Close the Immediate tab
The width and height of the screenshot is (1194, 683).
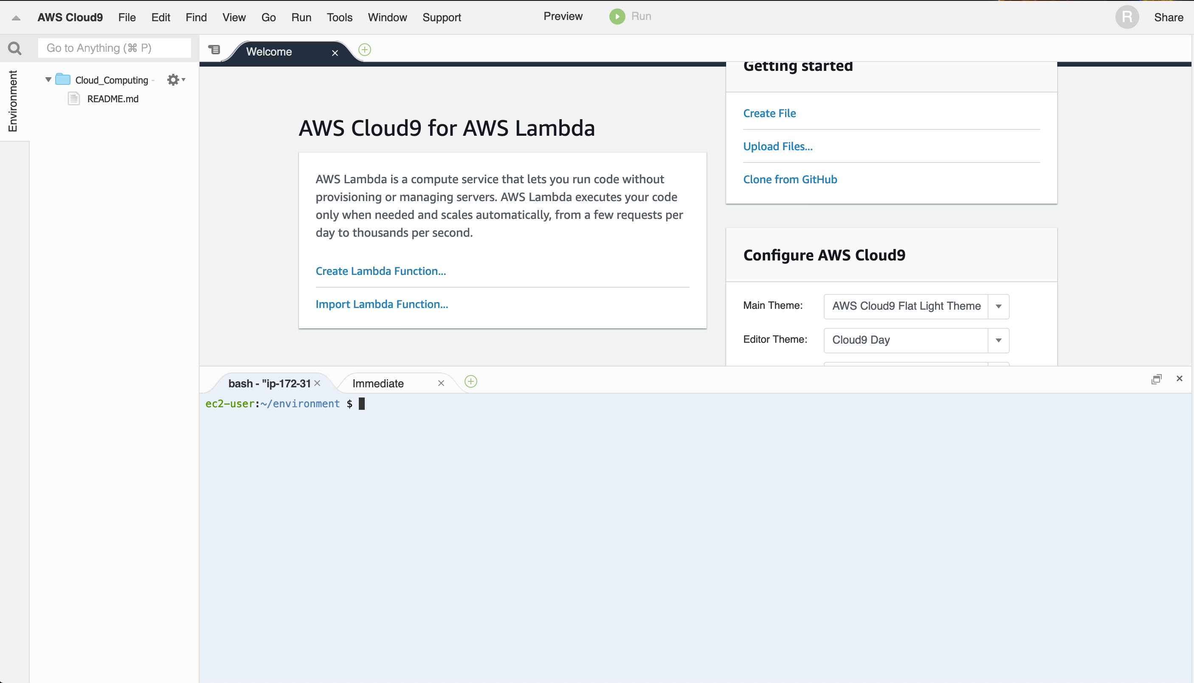[441, 383]
